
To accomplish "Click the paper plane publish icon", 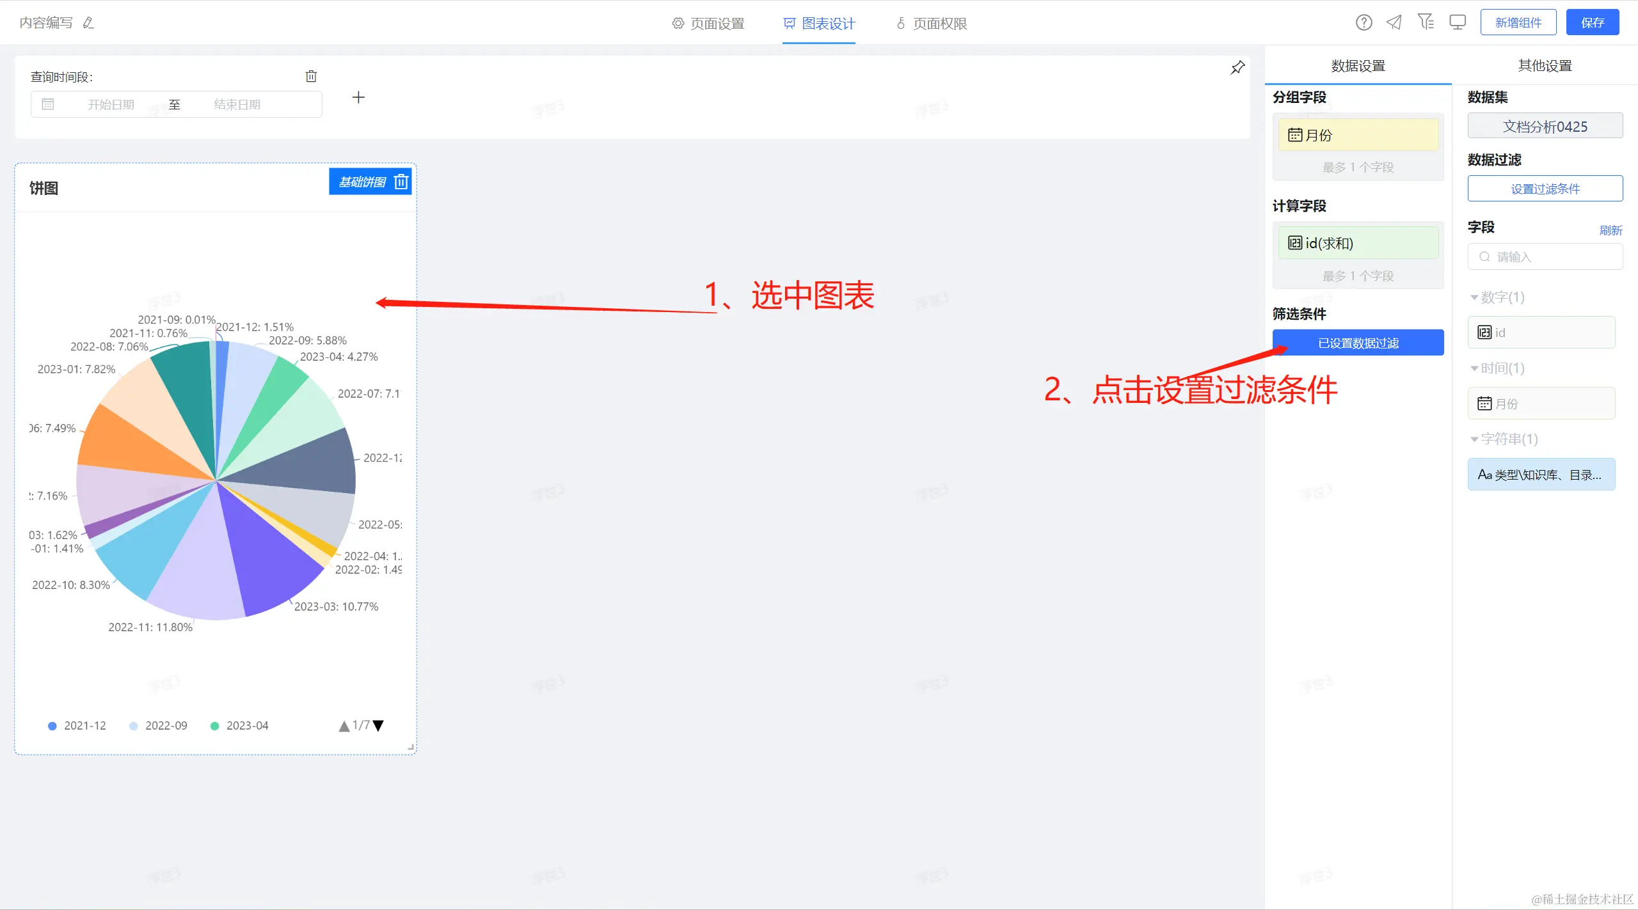I will [1394, 23].
